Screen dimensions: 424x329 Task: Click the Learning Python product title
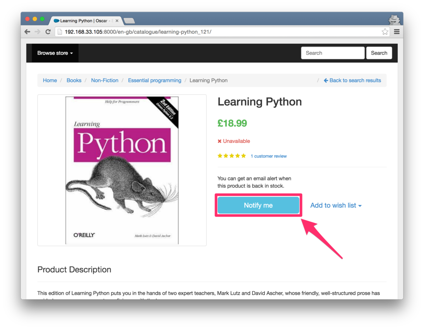point(260,102)
